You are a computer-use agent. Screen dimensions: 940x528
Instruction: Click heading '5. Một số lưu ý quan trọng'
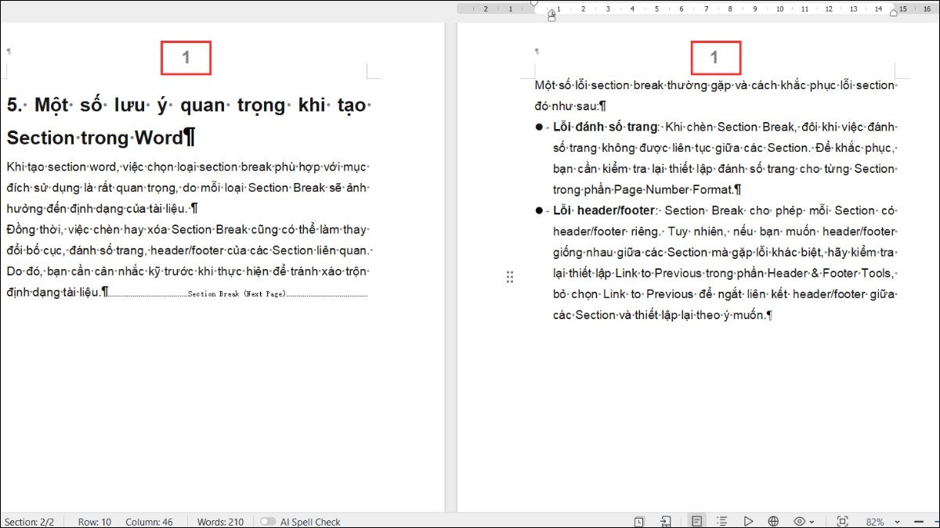point(189,121)
